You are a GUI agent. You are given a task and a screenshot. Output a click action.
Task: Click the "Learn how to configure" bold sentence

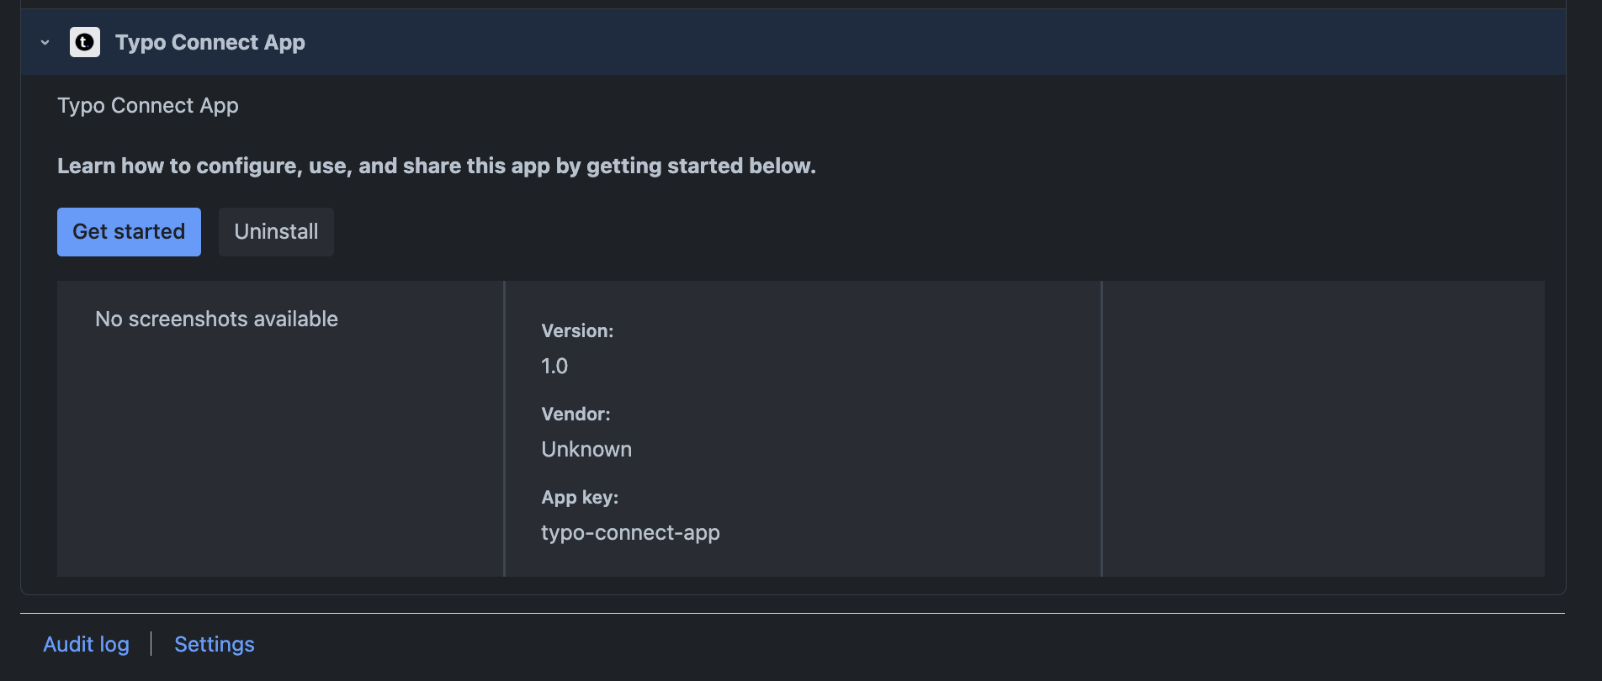tap(436, 166)
